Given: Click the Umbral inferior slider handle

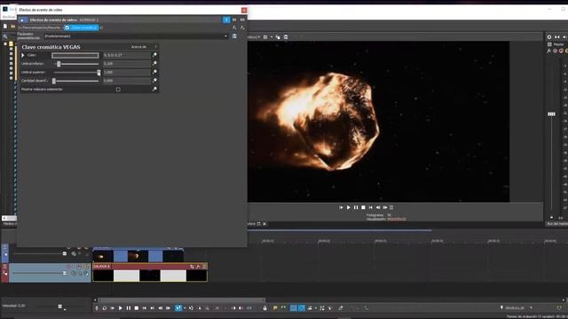Looking at the screenshot, I should (59, 64).
